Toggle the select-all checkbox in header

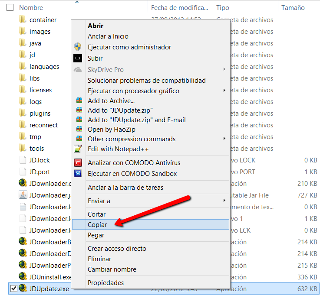[x=10, y=7]
